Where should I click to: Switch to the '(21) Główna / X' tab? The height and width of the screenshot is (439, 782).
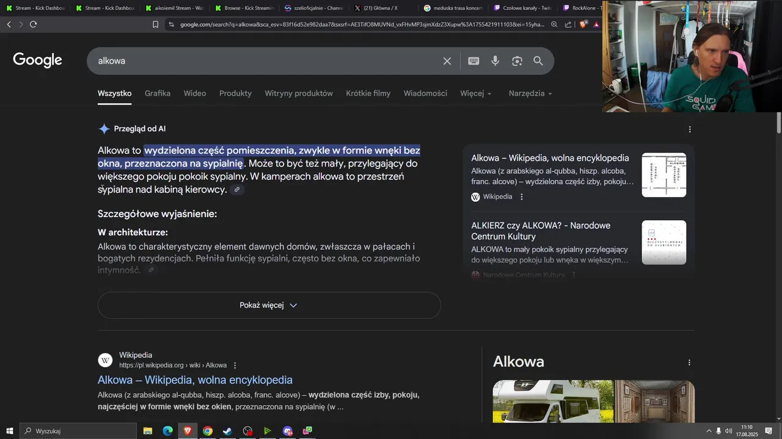(383, 8)
